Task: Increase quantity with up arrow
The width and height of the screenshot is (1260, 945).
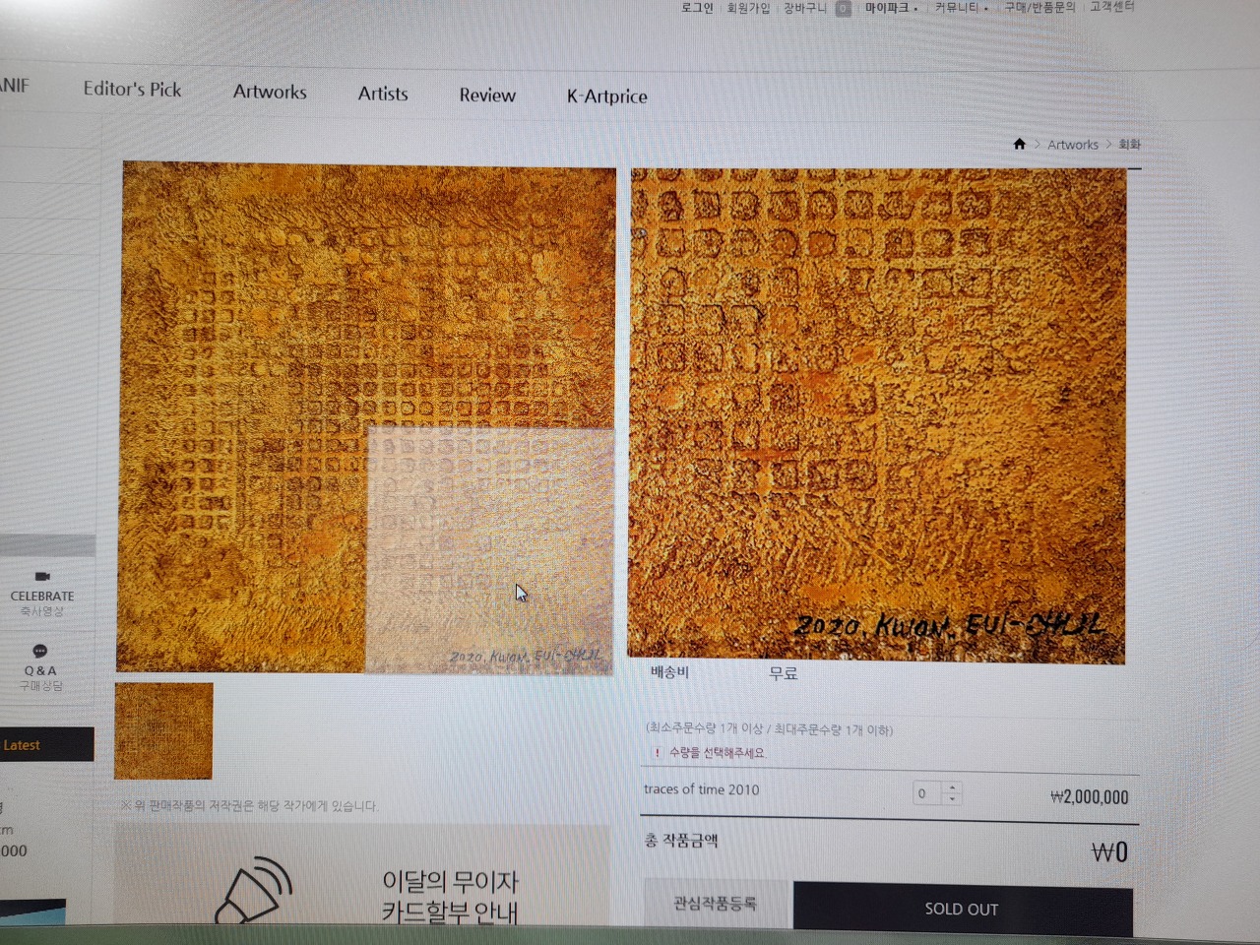Action: pos(952,787)
